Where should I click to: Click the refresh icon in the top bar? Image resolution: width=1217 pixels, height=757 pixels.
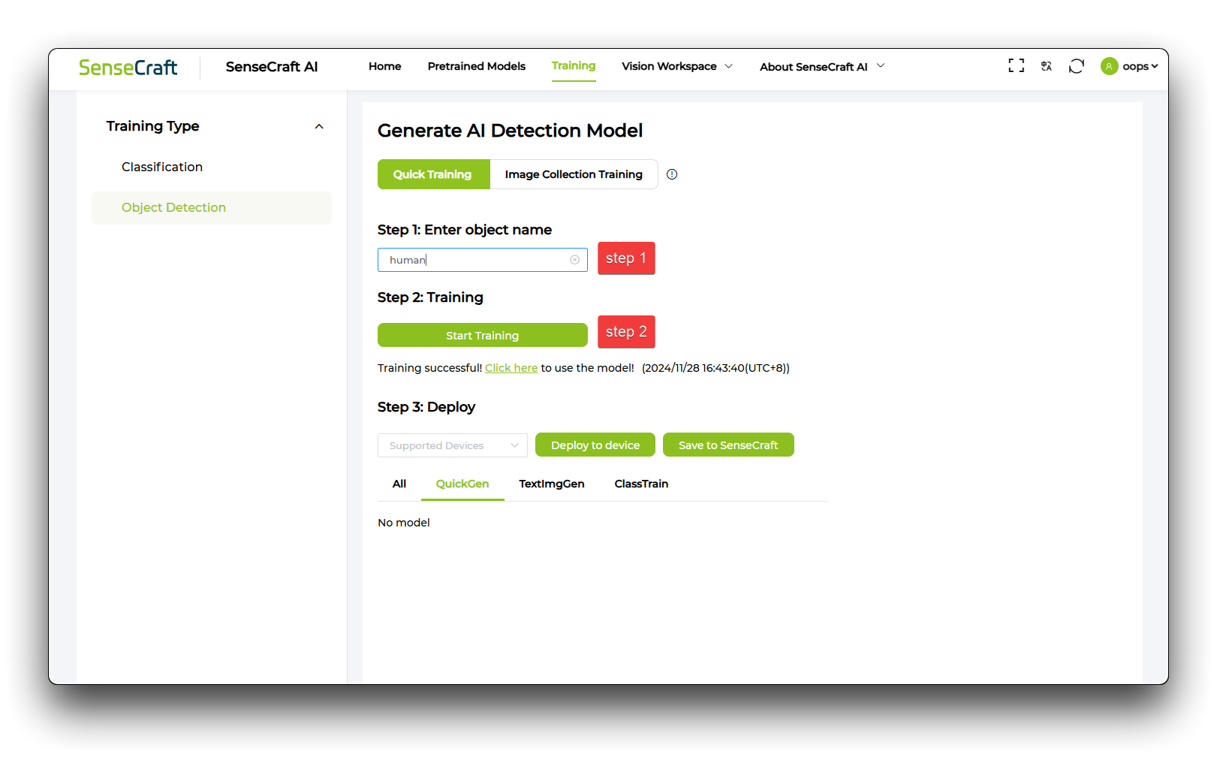tap(1076, 66)
